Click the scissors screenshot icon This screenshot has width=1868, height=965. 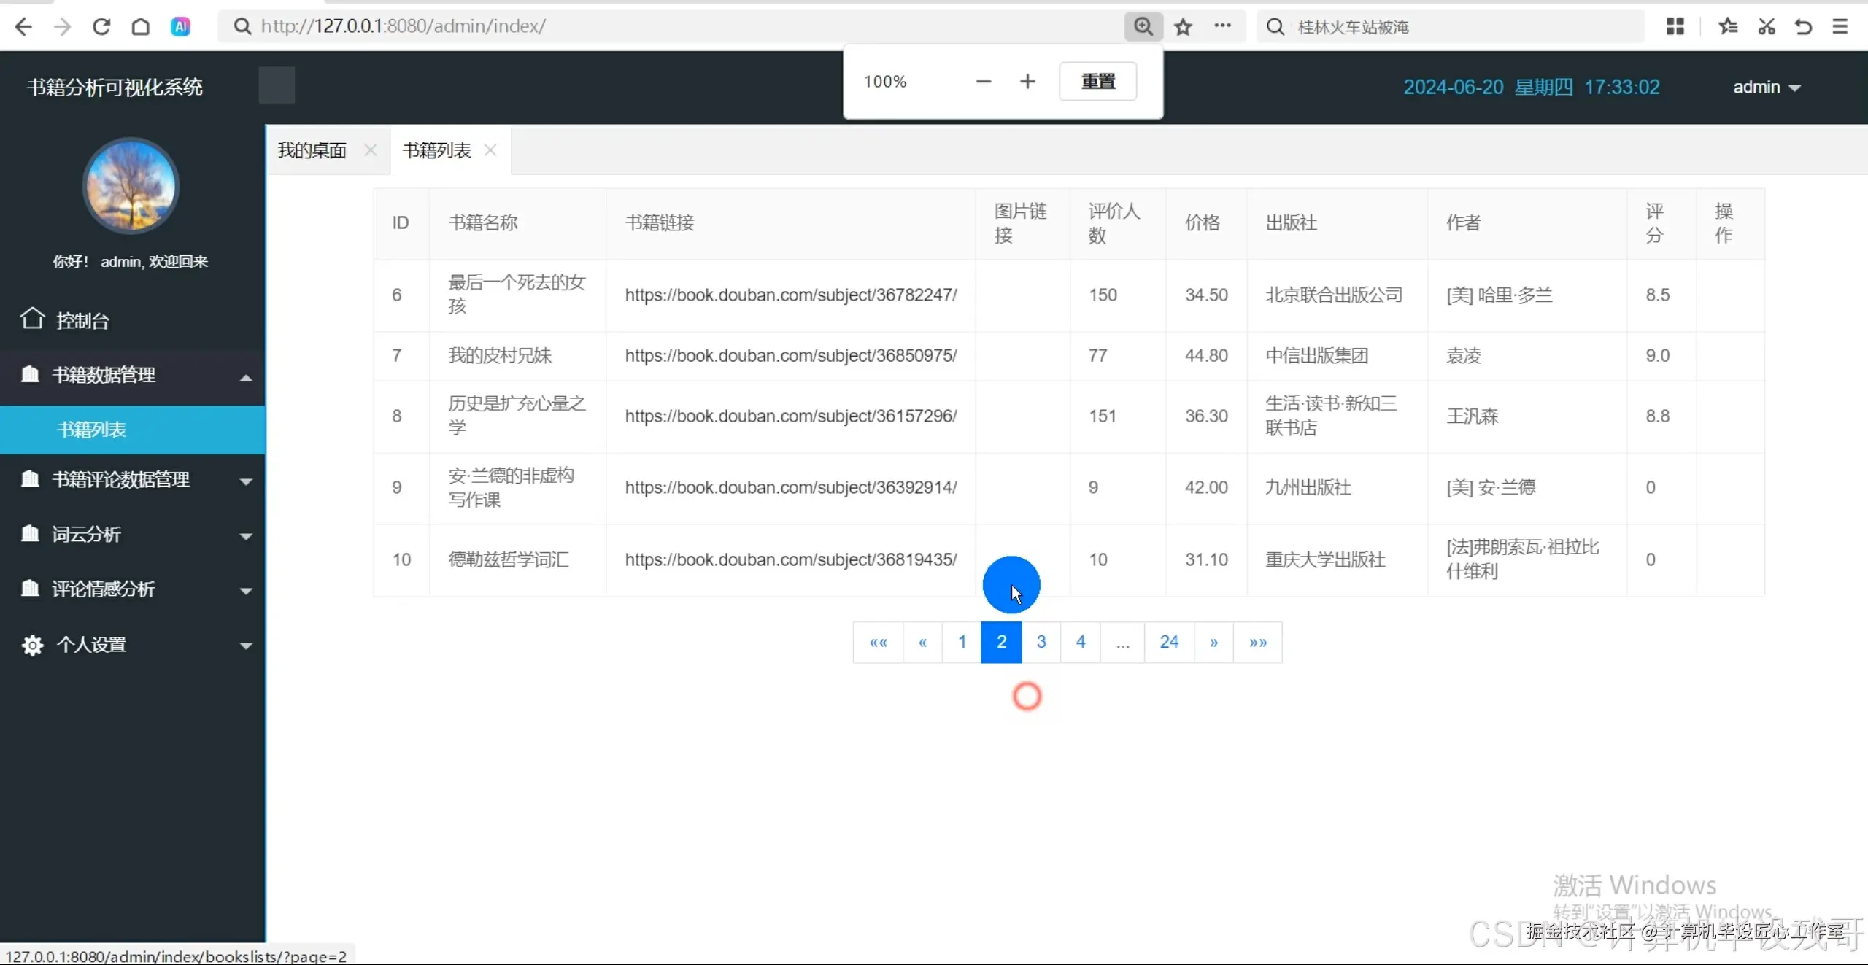(x=1766, y=27)
